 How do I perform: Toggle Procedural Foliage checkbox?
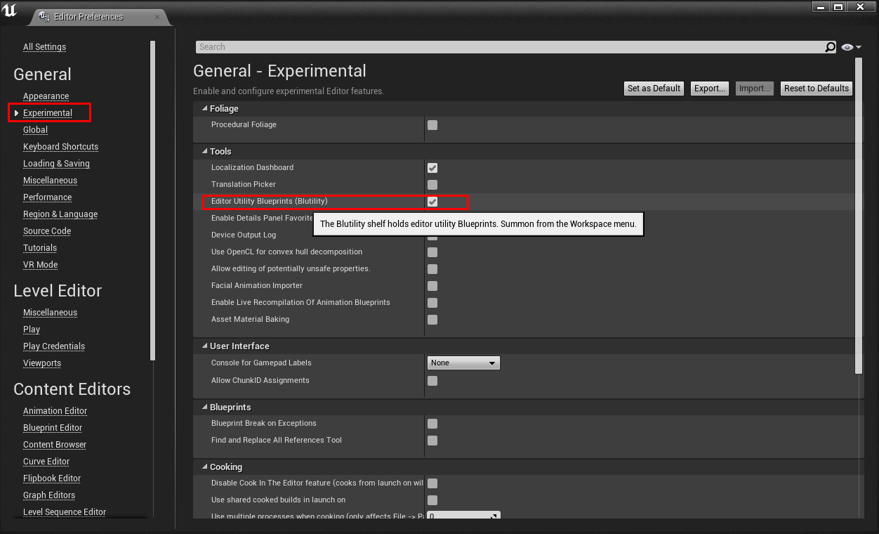[x=432, y=125]
